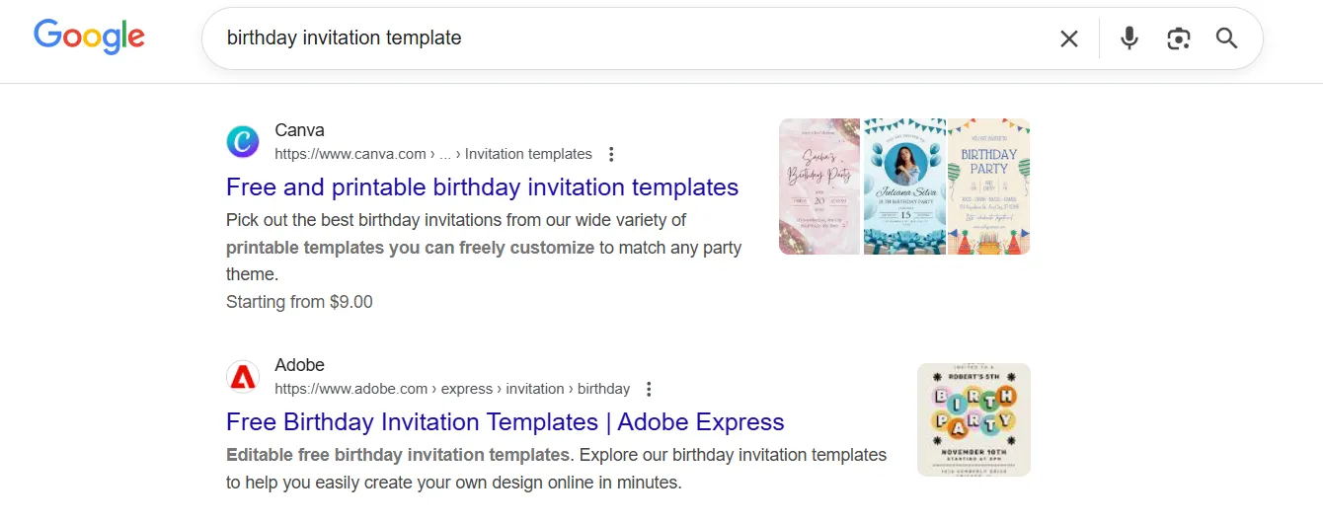The image size is (1323, 522).
Task: Open Free Birthday Invitation Templates Adobe Express link
Action: coord(505,421)
